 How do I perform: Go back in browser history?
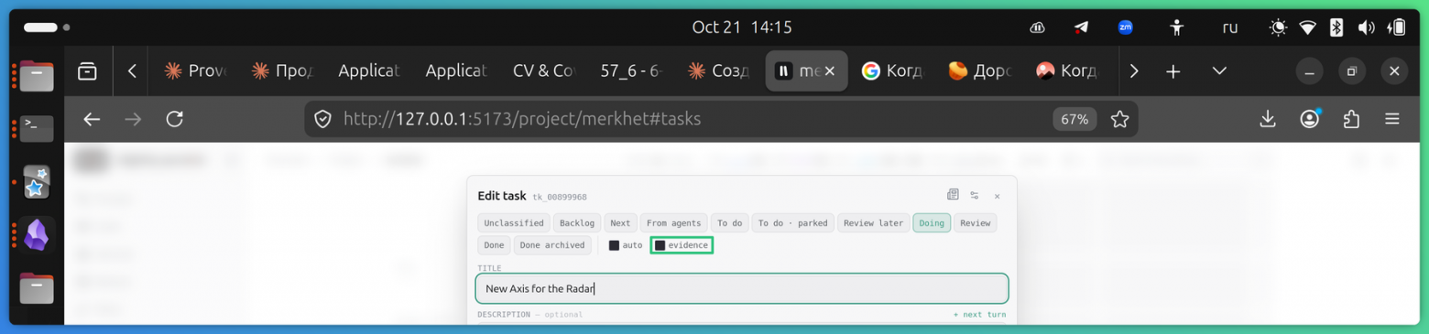click(x=92, y=119)
